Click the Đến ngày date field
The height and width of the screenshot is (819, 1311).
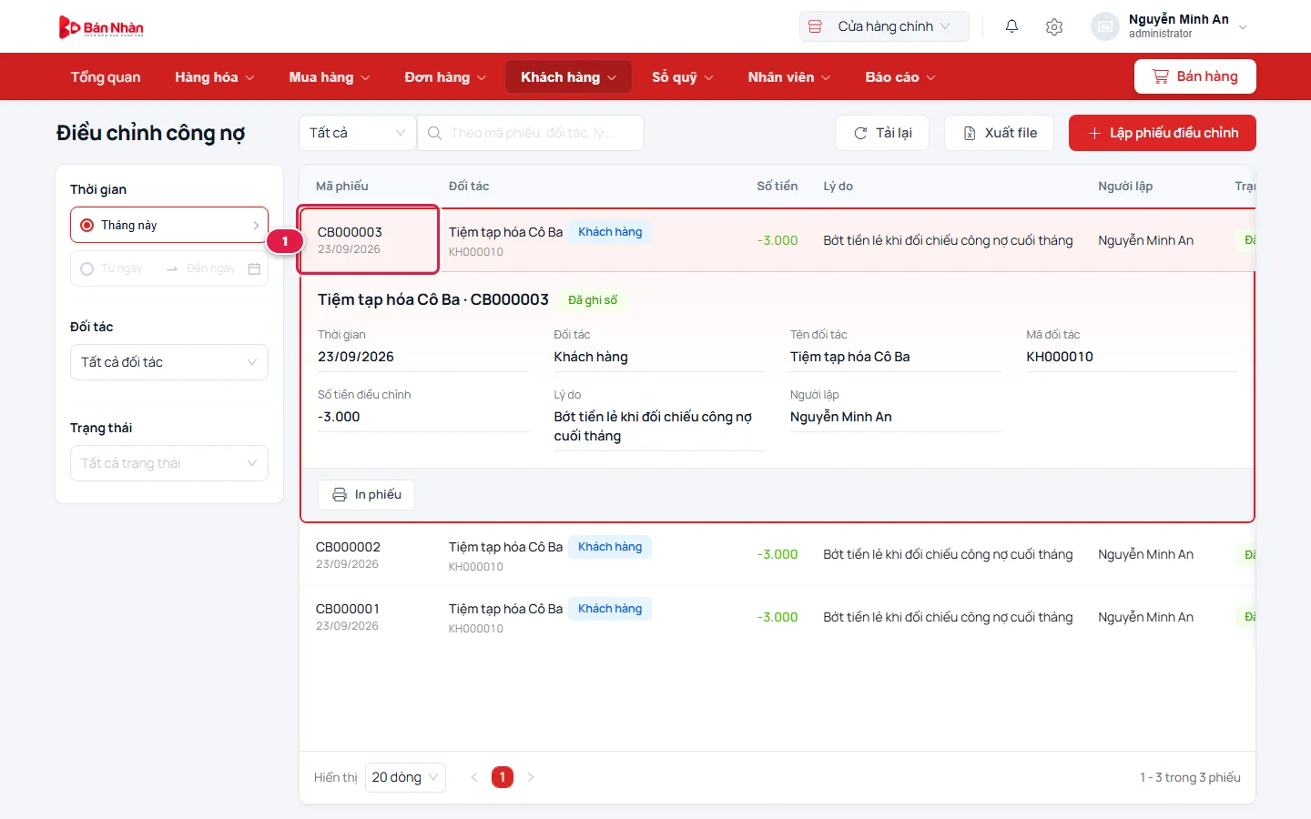click(x=210, y=268)
